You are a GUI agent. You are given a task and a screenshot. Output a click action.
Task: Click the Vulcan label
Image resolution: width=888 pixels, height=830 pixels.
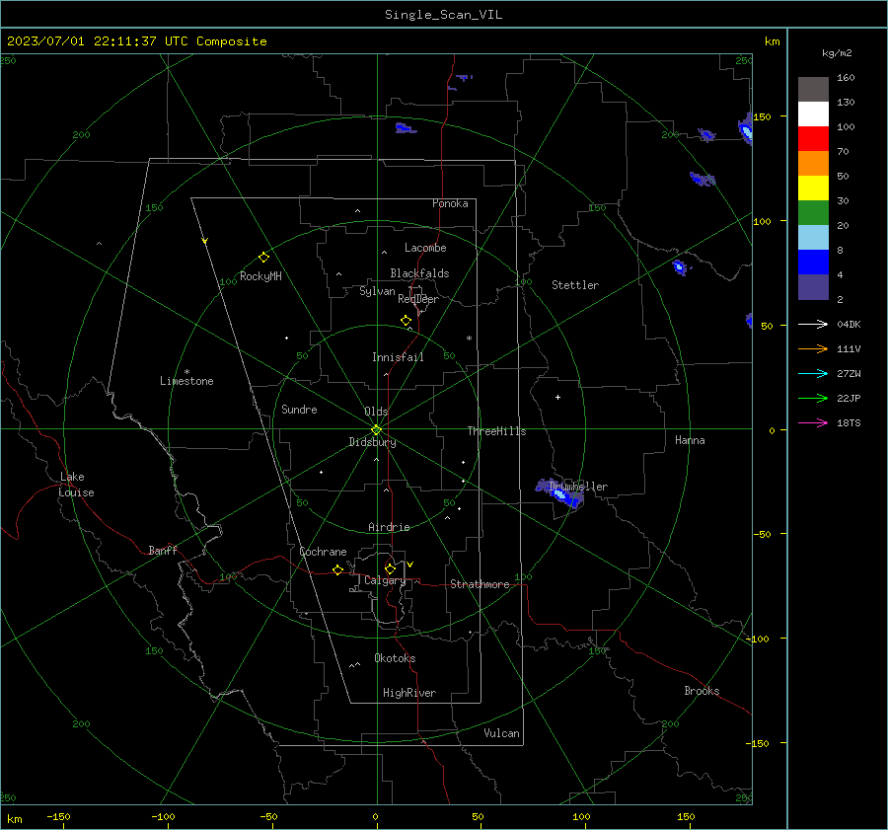pos(501,733)
